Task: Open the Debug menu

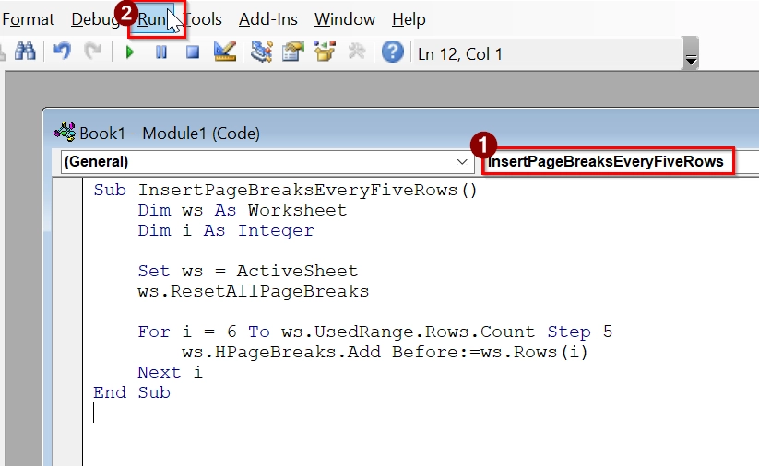Action: (95, 19)
